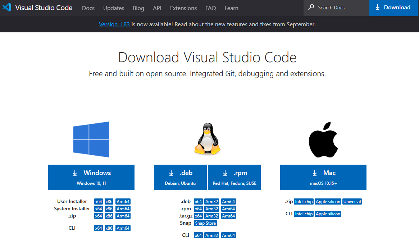Select Mac .zip Universal download
Image resolution: width=419 pixels, height=252 pixels.
(x=352, y=202)
